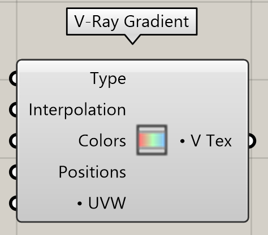Click the bullet dot beside V Tex

(182, 141)
